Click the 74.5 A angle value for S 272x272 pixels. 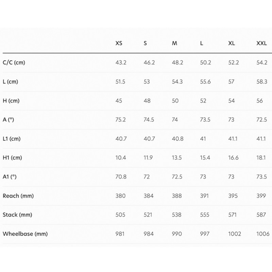point(149,120)
